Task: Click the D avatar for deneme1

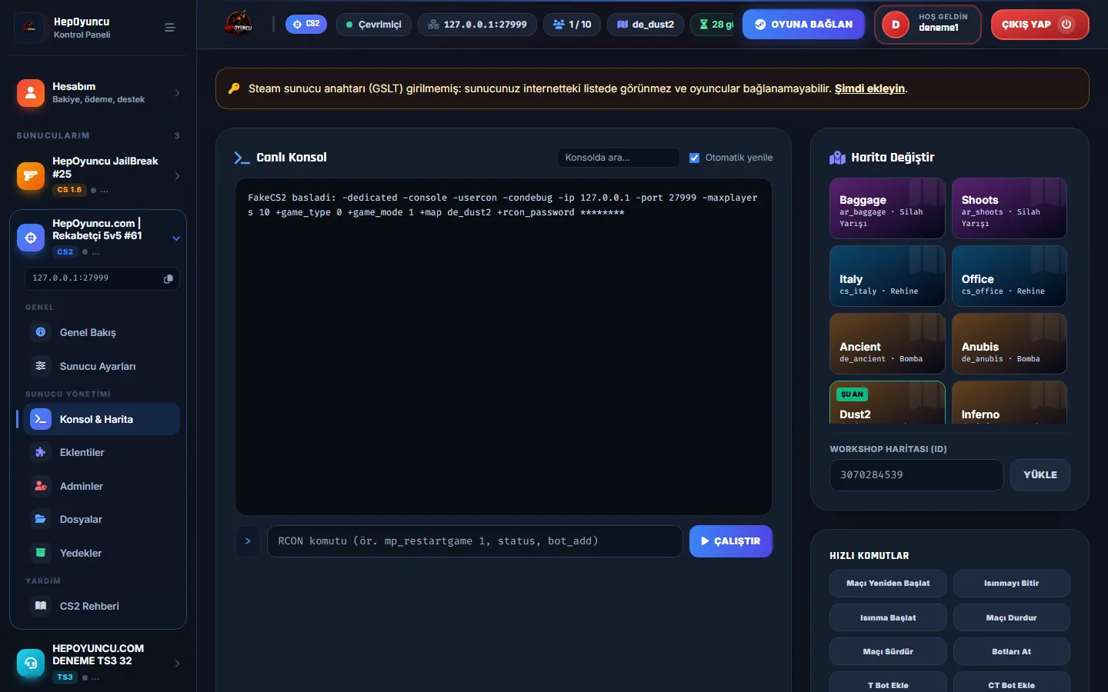Action: click(896, 25)
